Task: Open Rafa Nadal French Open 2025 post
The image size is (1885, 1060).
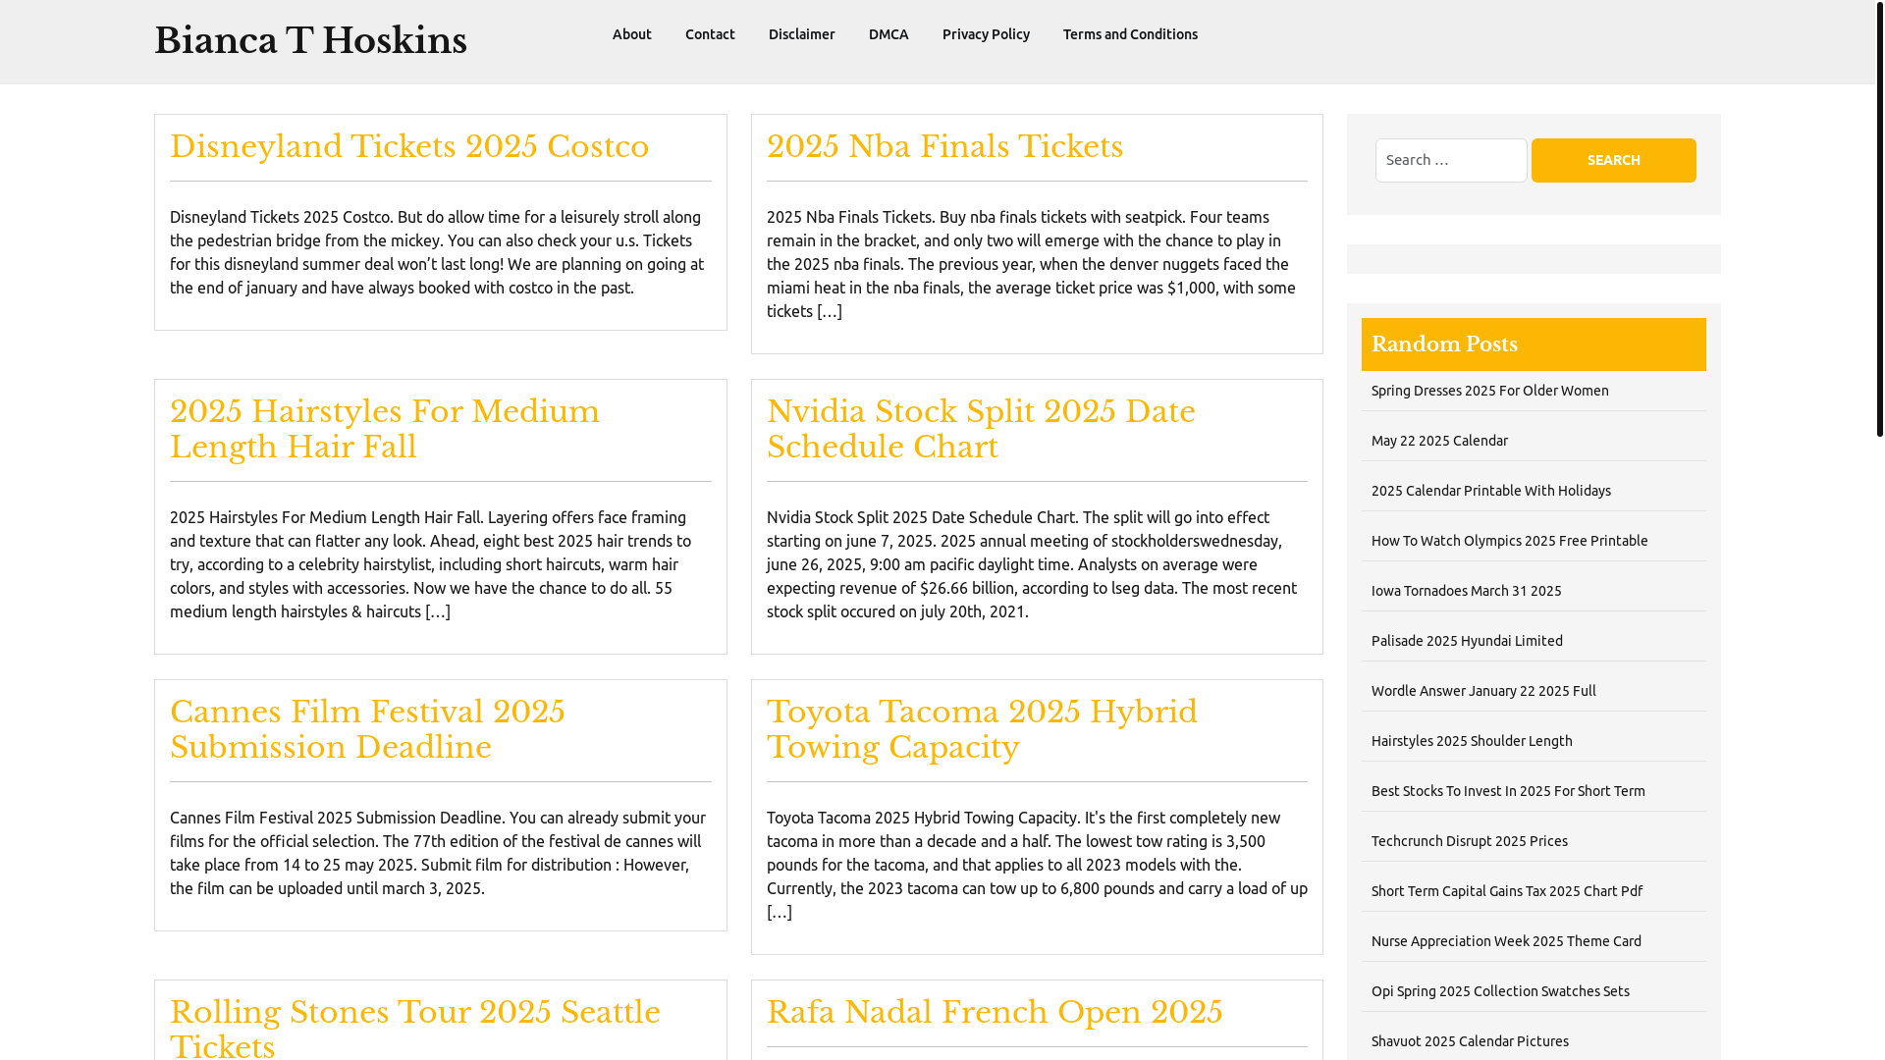Action: point(995,1012)
